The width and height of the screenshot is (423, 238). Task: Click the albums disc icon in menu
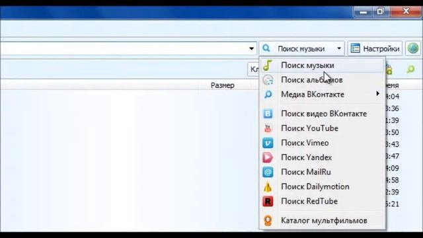pyautogui.click(x=268, y=80)
